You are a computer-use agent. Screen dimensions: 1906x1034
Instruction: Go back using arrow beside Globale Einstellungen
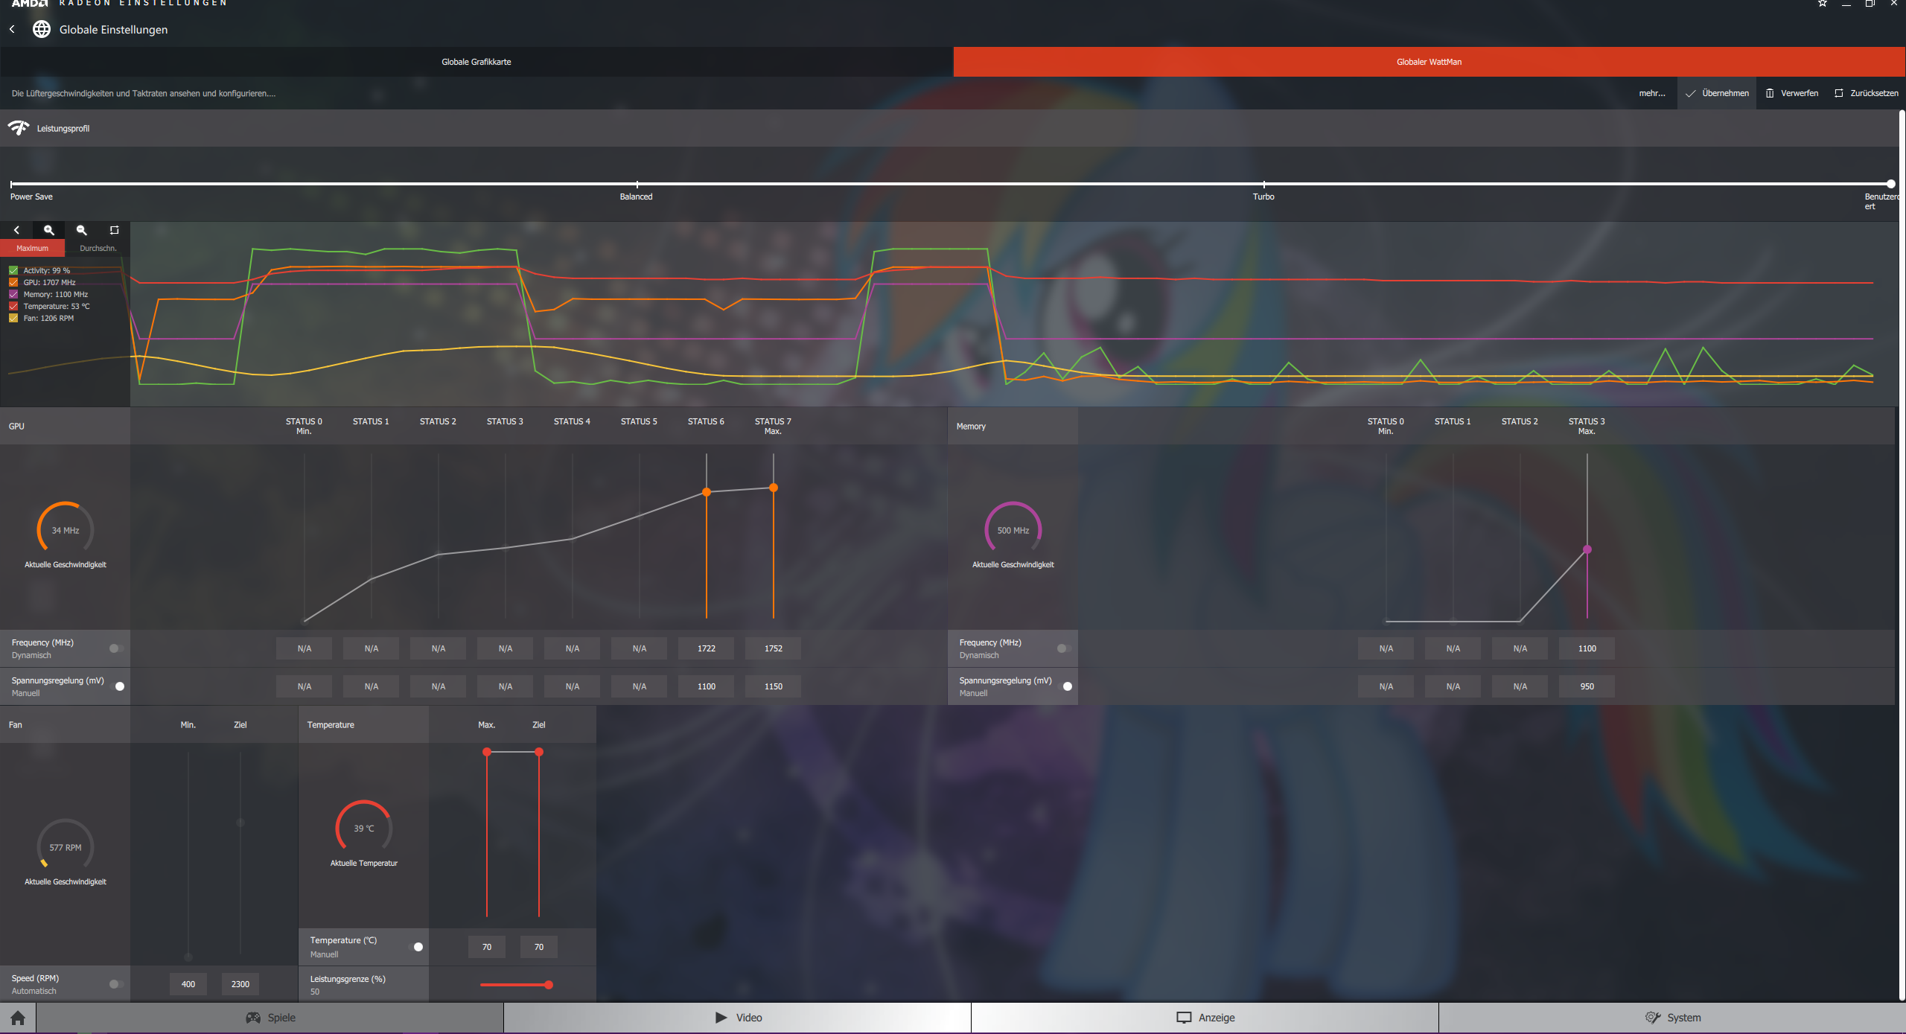[12, 29]
